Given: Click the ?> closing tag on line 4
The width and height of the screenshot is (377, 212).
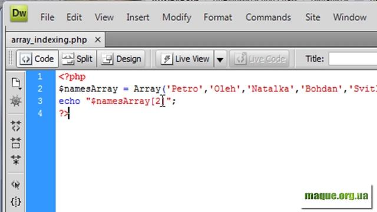Looking at the screenshot, I should [64, 114].
